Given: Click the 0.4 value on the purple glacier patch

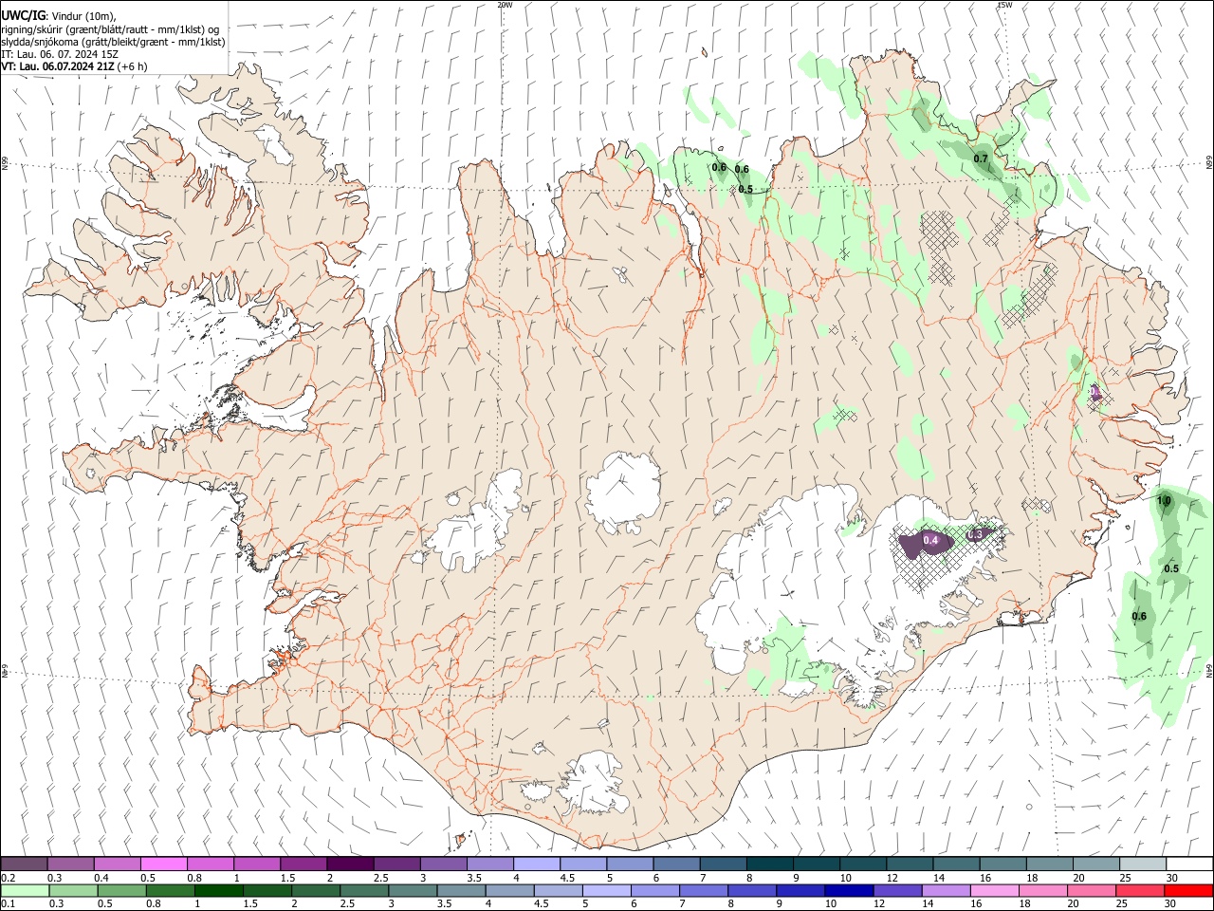Looking at the screenshot, I should [x=930, y=540].
